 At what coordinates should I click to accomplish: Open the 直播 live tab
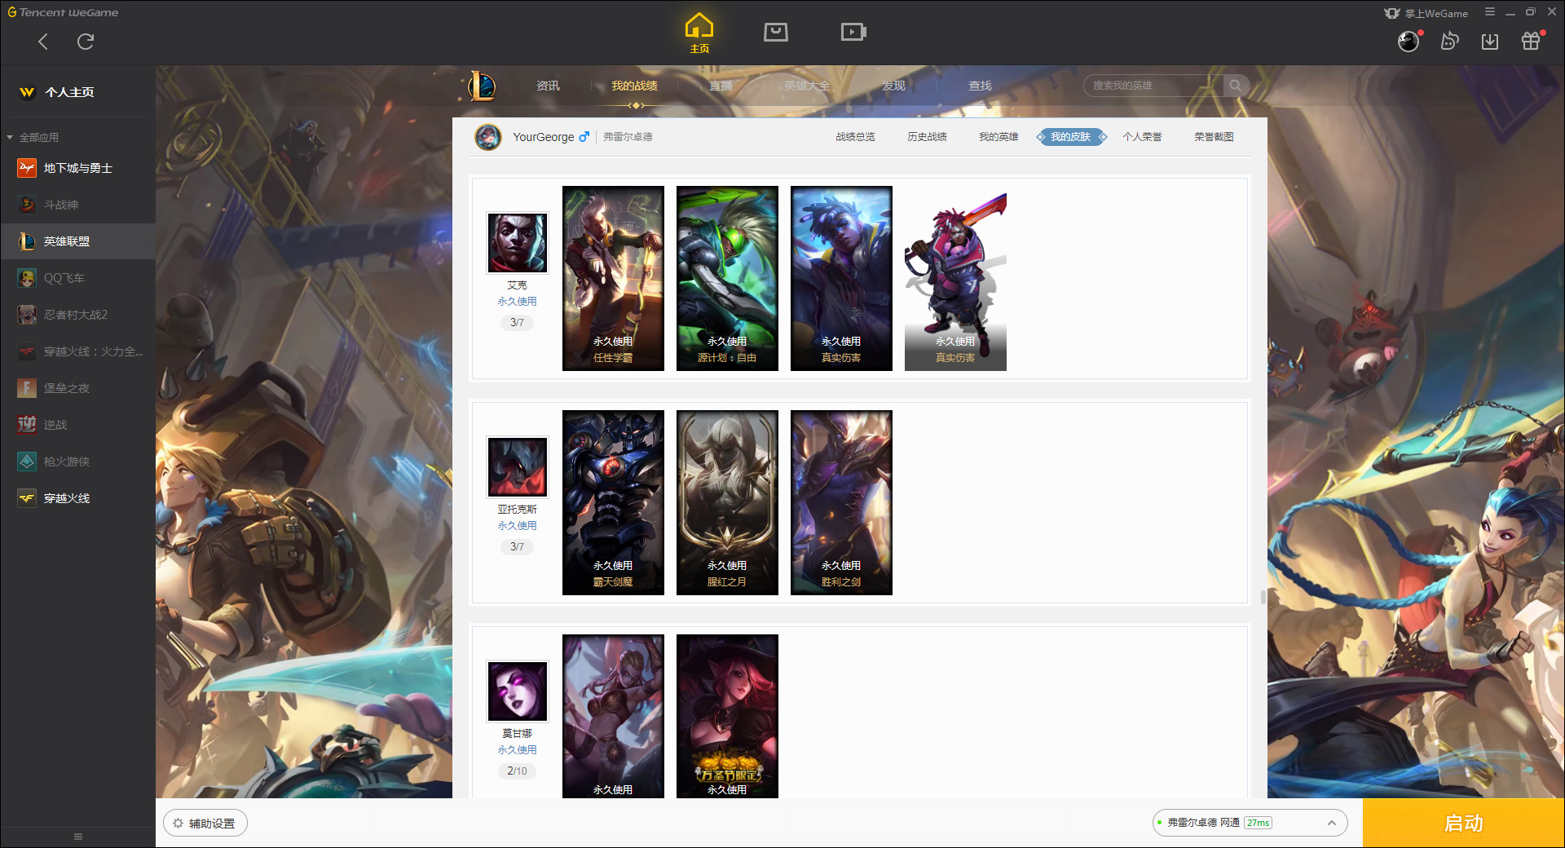tap(721, 86)
